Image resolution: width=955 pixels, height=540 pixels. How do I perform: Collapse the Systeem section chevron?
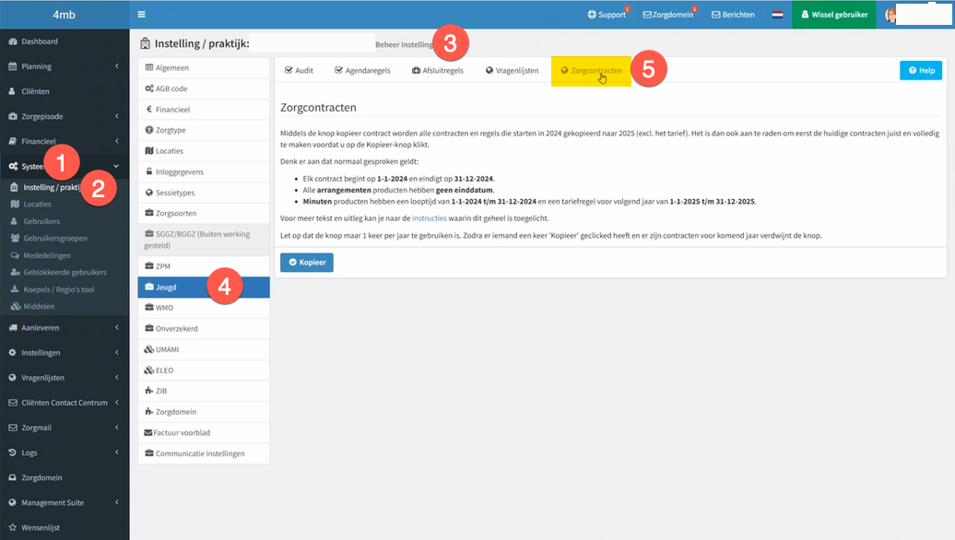coord(116,166)
